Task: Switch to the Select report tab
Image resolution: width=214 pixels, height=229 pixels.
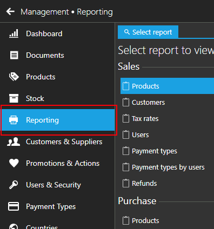Action: (148, 32)
